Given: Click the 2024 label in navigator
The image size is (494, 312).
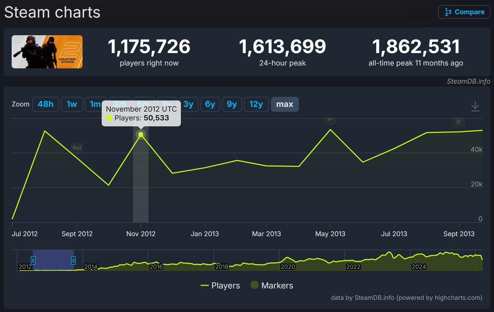Looking at the screenshot, I should (x=419, y=267).
